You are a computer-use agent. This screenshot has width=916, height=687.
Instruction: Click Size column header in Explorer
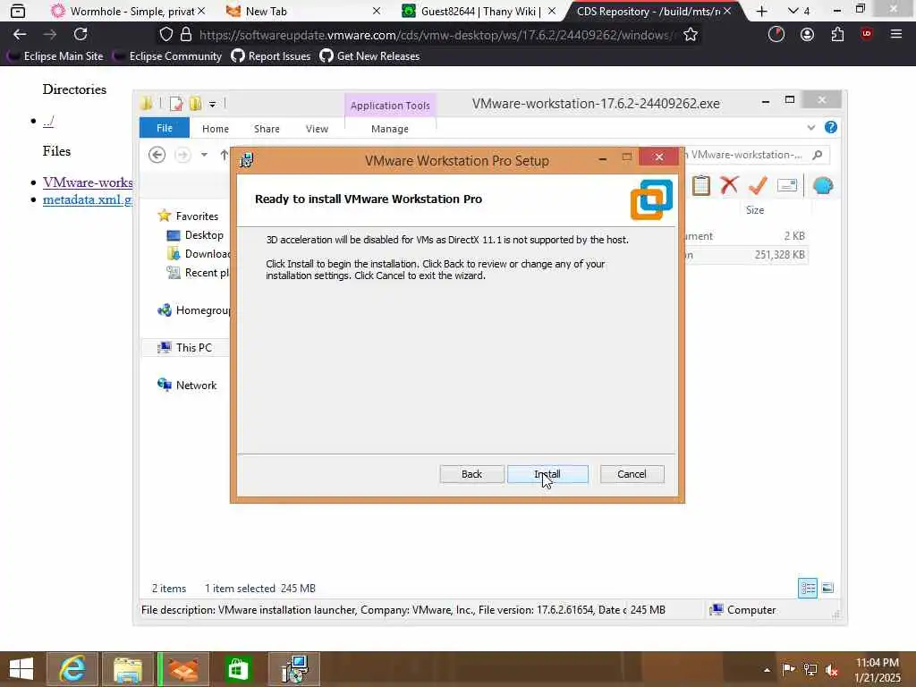[755, 210]
